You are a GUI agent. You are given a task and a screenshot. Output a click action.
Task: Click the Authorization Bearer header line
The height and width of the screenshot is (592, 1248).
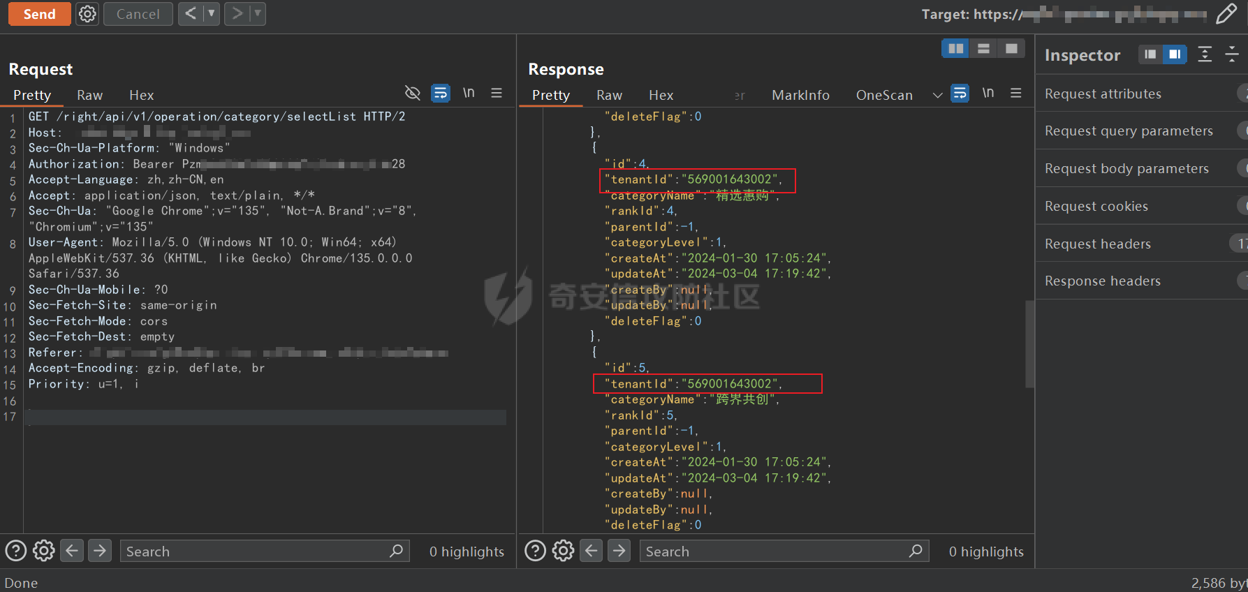(x=216, y=164)
